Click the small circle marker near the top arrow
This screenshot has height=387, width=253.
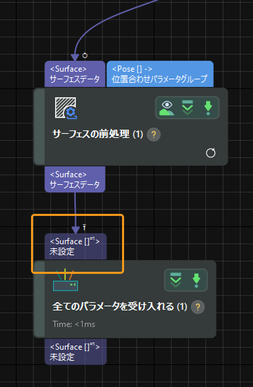(x=85, y=55)
